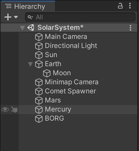Screen dimensions: 139x151
Task: Click the Comet Spawner cube icon
Action: click(39, 91)
